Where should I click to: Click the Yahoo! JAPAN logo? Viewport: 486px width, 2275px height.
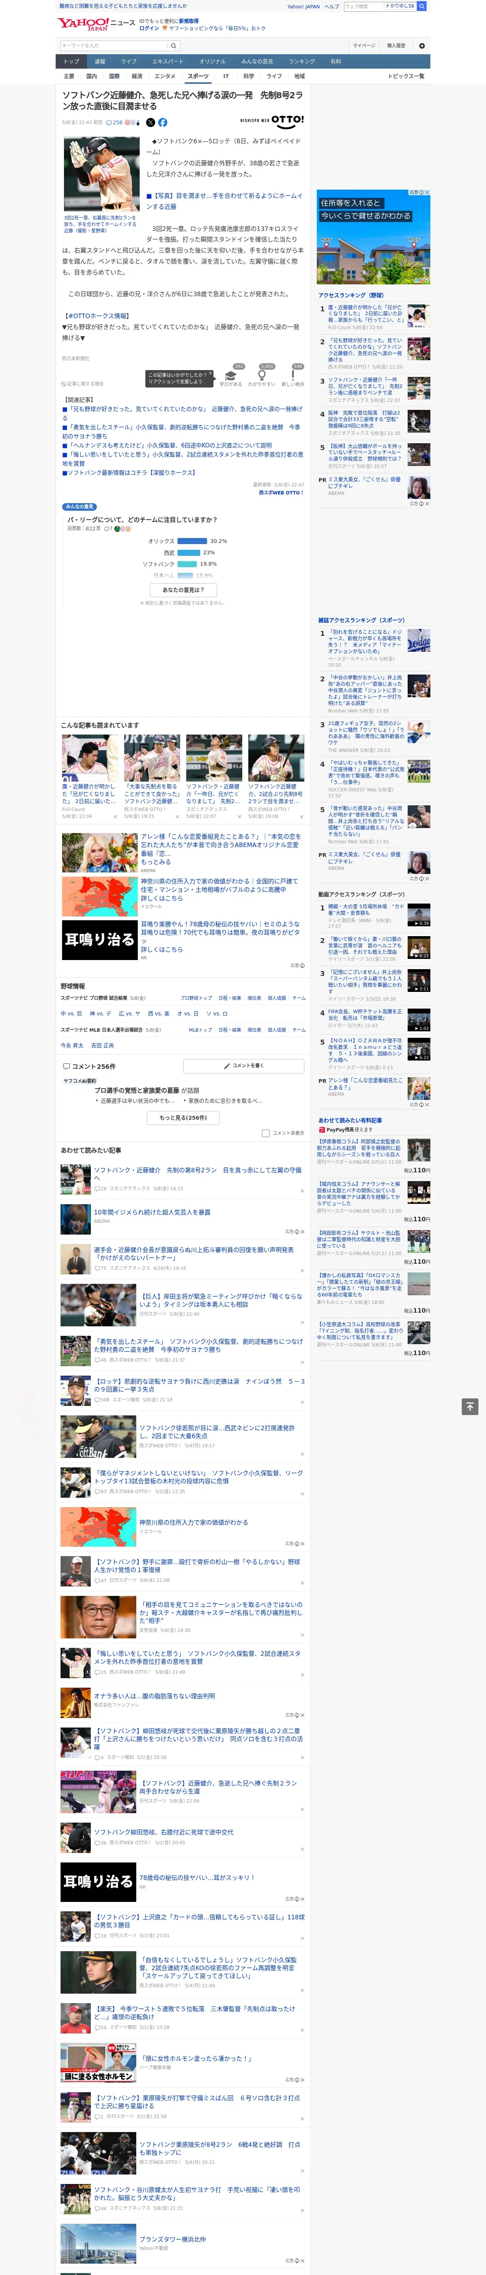[x=83, y=24]
